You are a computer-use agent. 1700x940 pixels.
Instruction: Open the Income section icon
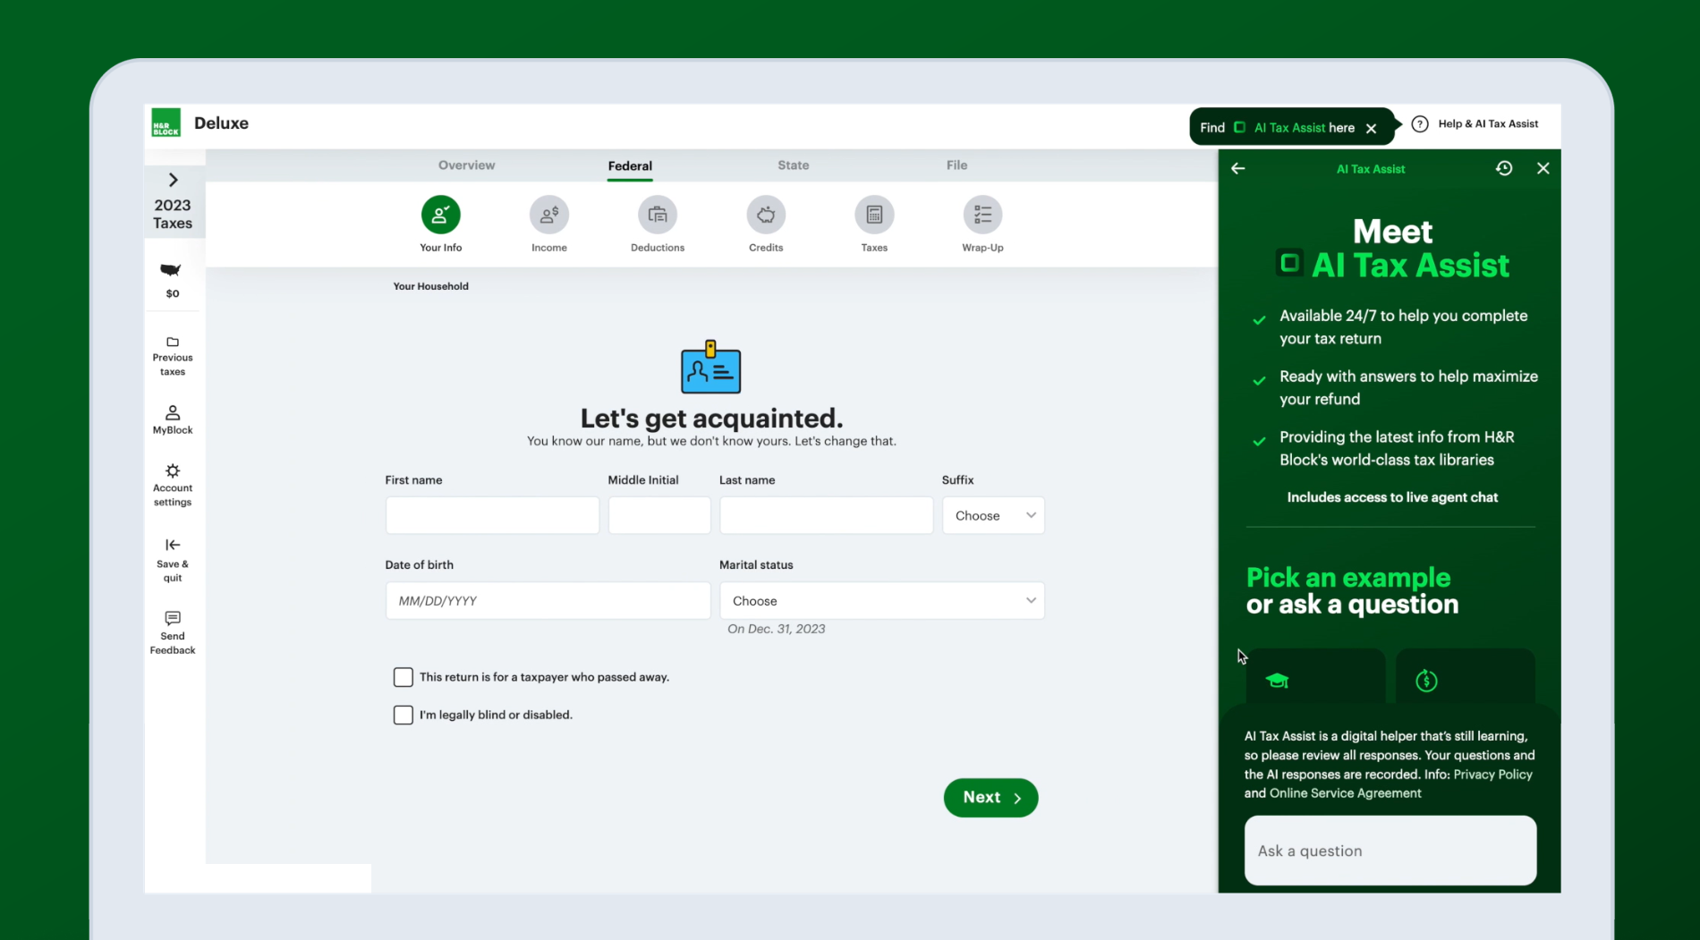pyautogui.click(x=548, y=215)
